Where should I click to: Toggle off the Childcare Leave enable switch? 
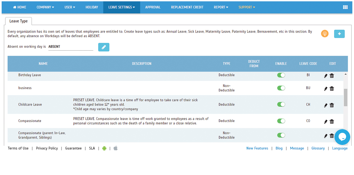click(281, 105)
